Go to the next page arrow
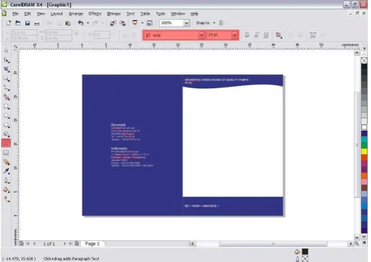This screenshot has width=371, height=262. click(x=65, y=244)
